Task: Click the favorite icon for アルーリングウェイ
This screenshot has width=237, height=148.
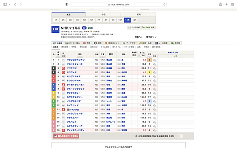Action: pos(154,89)
